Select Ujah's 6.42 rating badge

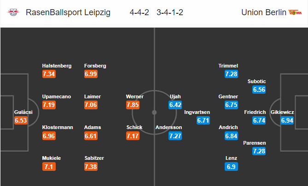tap(175, 105)
